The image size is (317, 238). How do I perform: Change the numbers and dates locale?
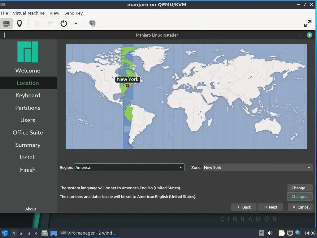[300, 197]
